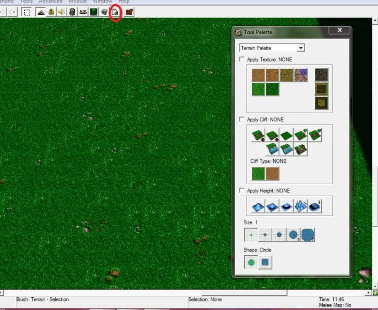Select the Raise One cliff tool with green arrow
The image size is (378, 310).
[300, 135]
